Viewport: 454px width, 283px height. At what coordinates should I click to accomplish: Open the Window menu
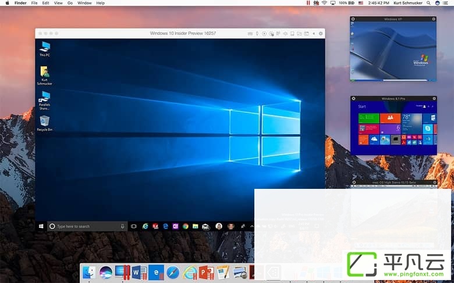click(x=84, y=3)
